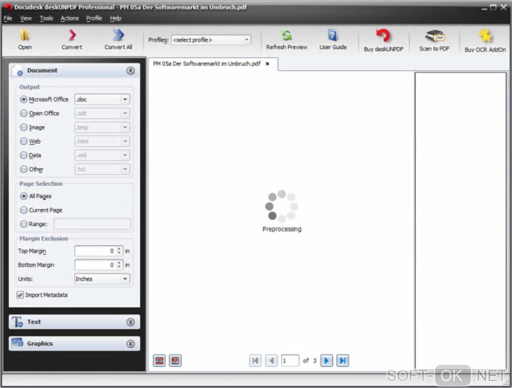Open the .xml format dropdown
Viewport: 512px width, 388px height.
click(x=102, y=155)
